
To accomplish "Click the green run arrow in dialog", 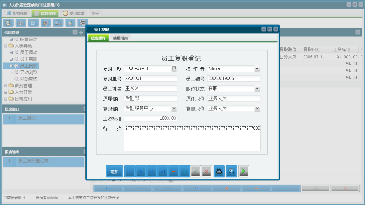I will pyautogui.click(x=244, y=171).
